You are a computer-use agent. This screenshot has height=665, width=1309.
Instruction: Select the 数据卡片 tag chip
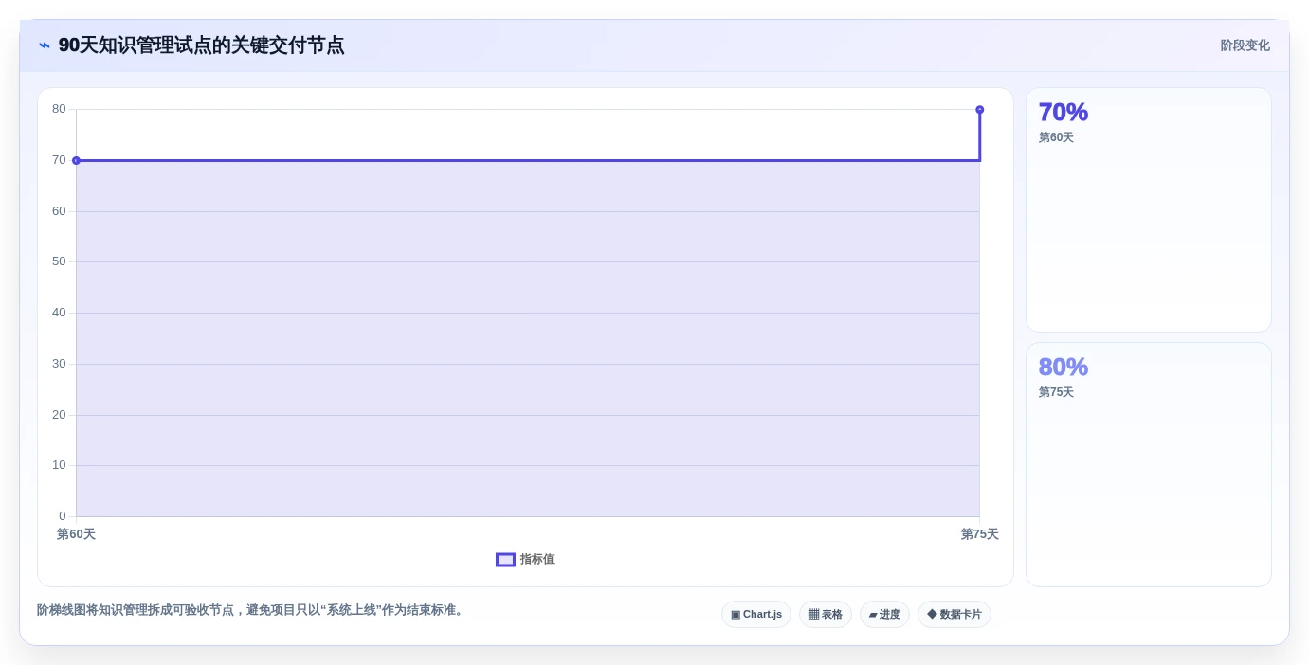[954, 615]
